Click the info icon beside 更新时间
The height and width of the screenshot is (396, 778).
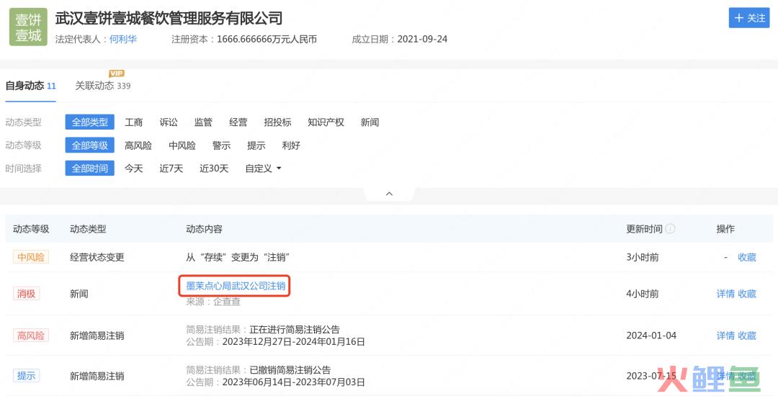click(671, 229)
